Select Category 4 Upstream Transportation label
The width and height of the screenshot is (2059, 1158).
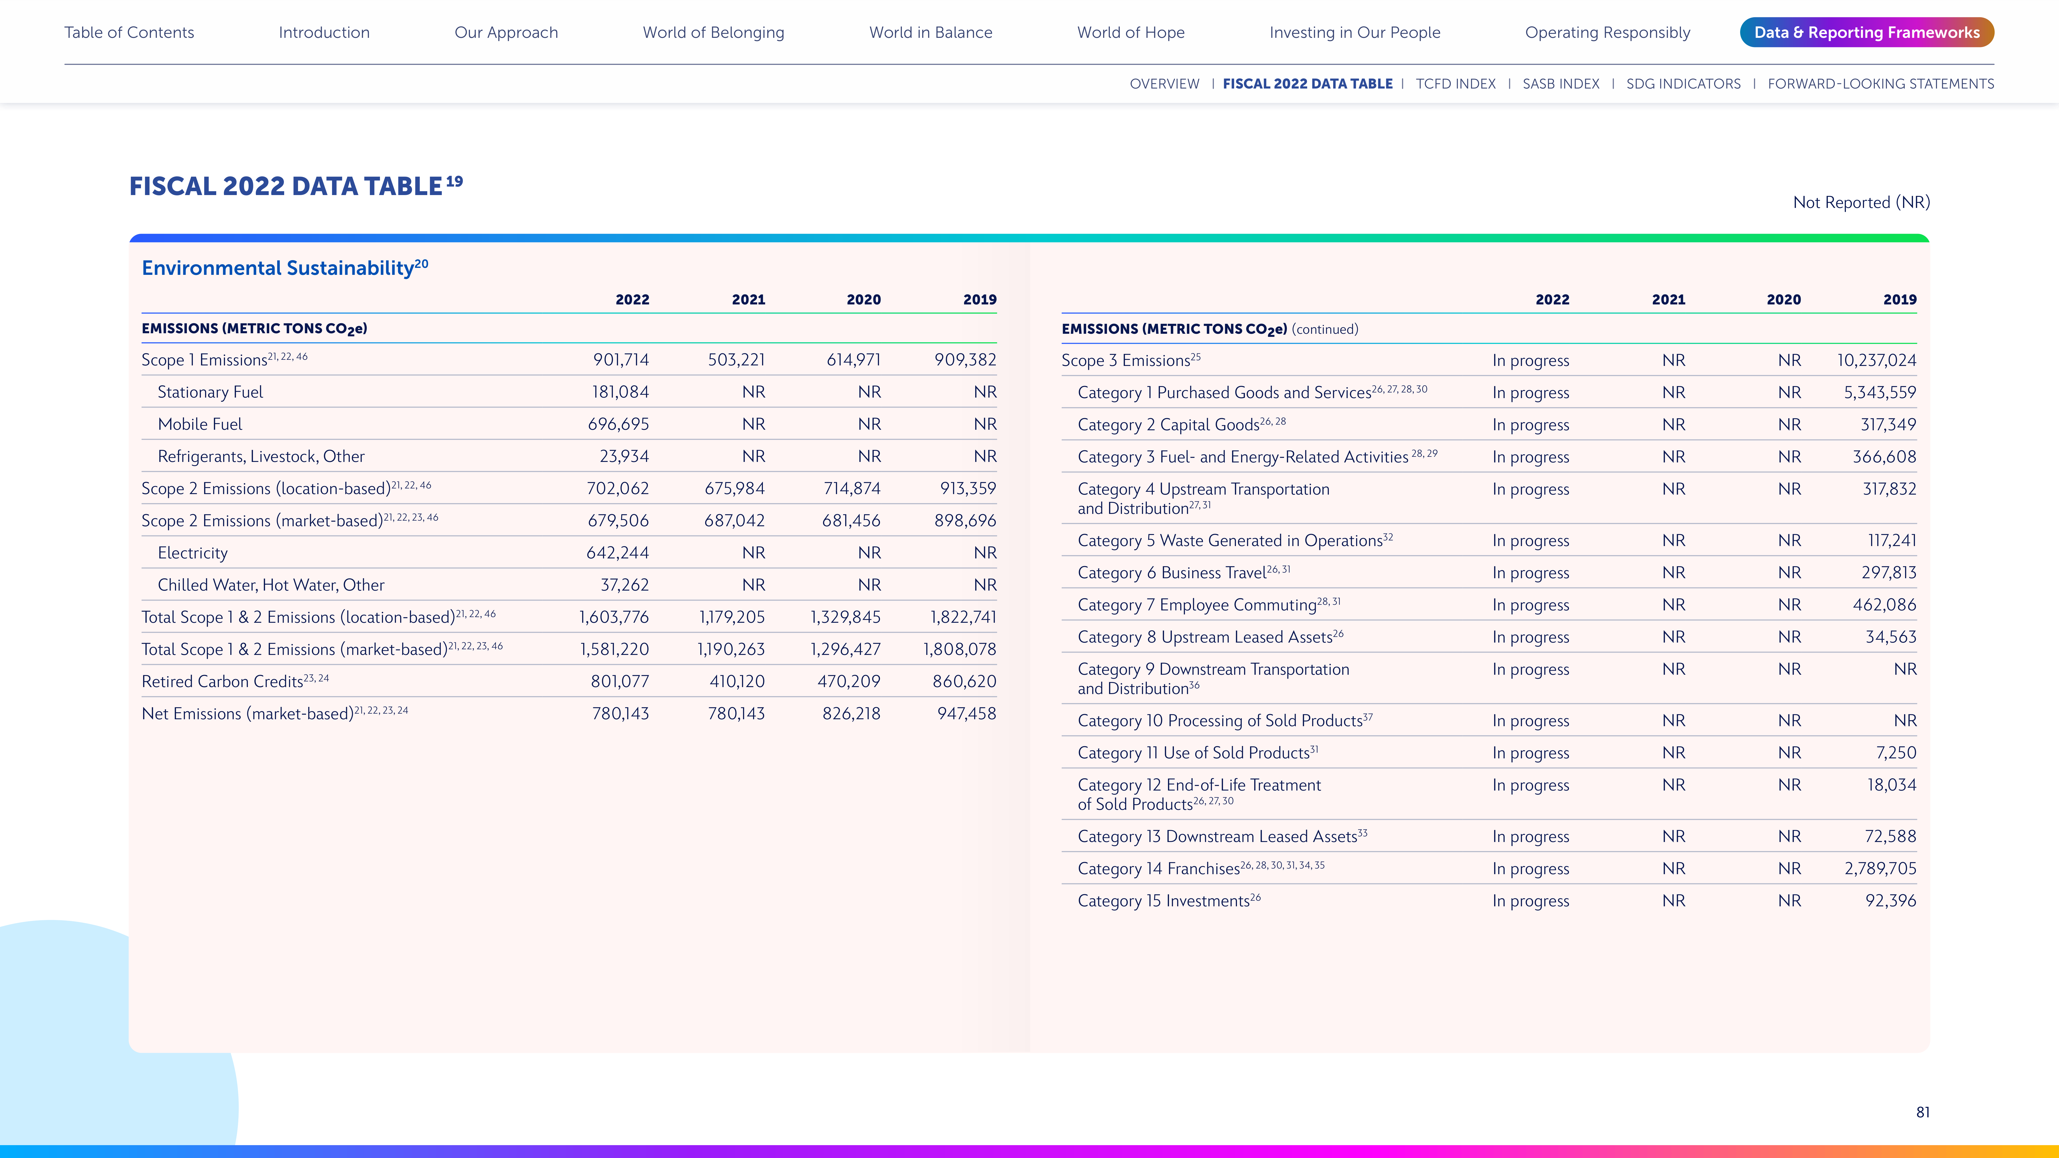(x=1204, y=499)
